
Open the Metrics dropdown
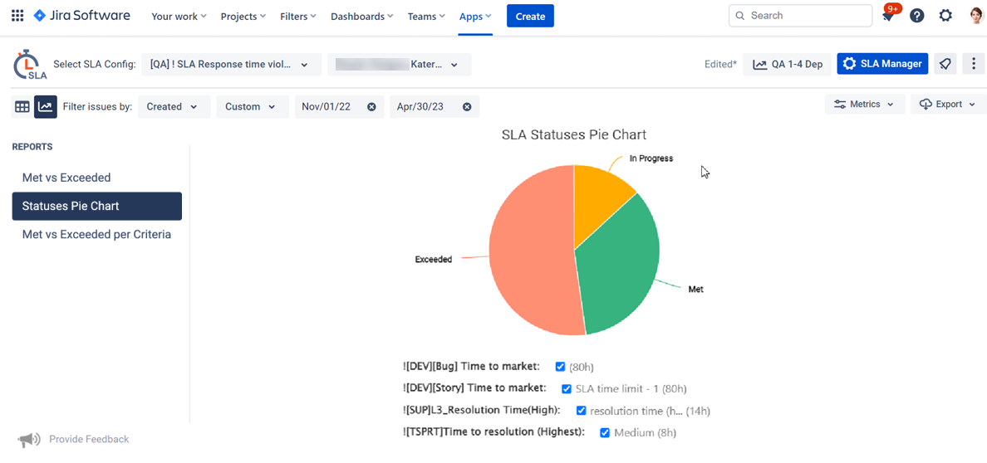tap(864, 105)
